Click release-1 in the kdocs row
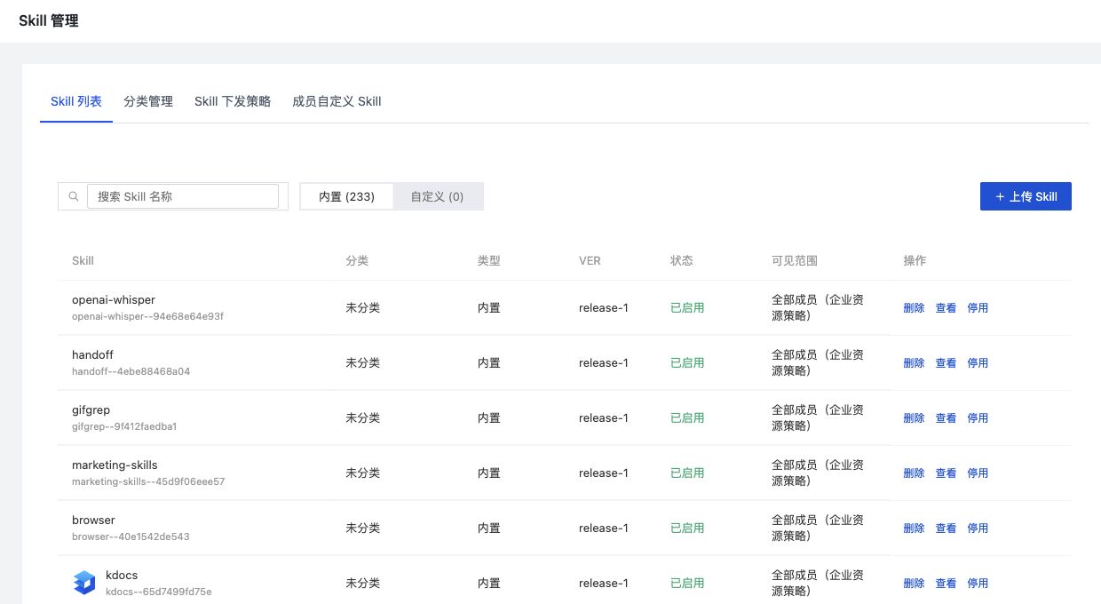This screenshot has width=1101, height=604. point(604,584)
